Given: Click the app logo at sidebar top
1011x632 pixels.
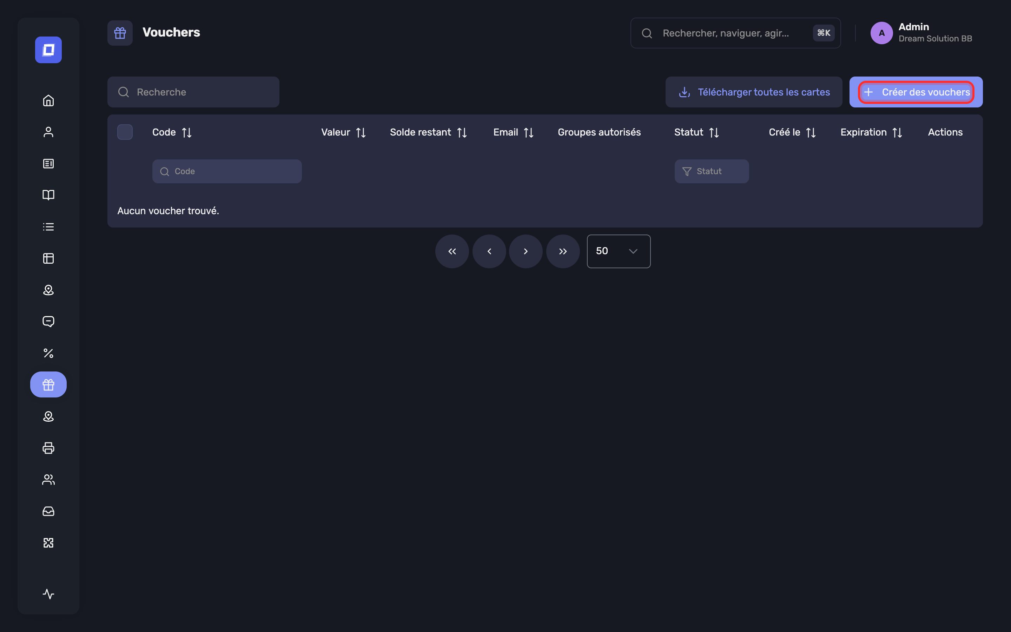Looking at the screenshot, I should tap(48, 50).
